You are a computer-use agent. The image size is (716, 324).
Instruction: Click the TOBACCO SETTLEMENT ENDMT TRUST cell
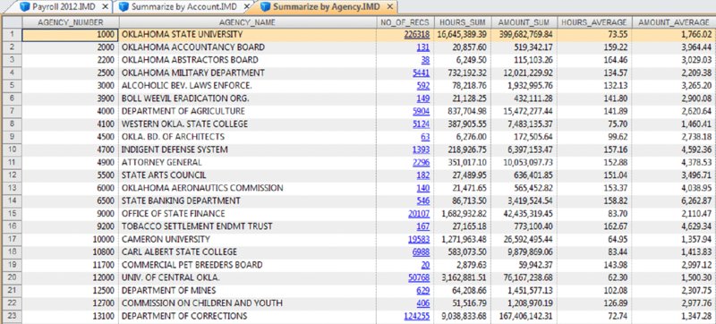(x=248, y=226)
